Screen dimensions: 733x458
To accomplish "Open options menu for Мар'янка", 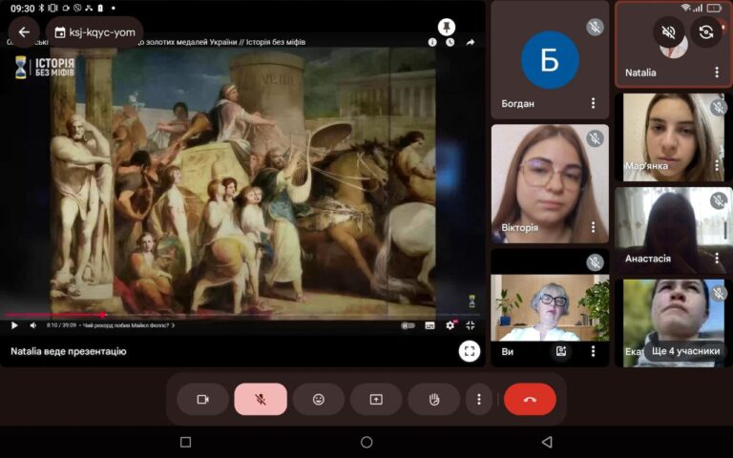I will pyautogui.click(x=717, y=165).
